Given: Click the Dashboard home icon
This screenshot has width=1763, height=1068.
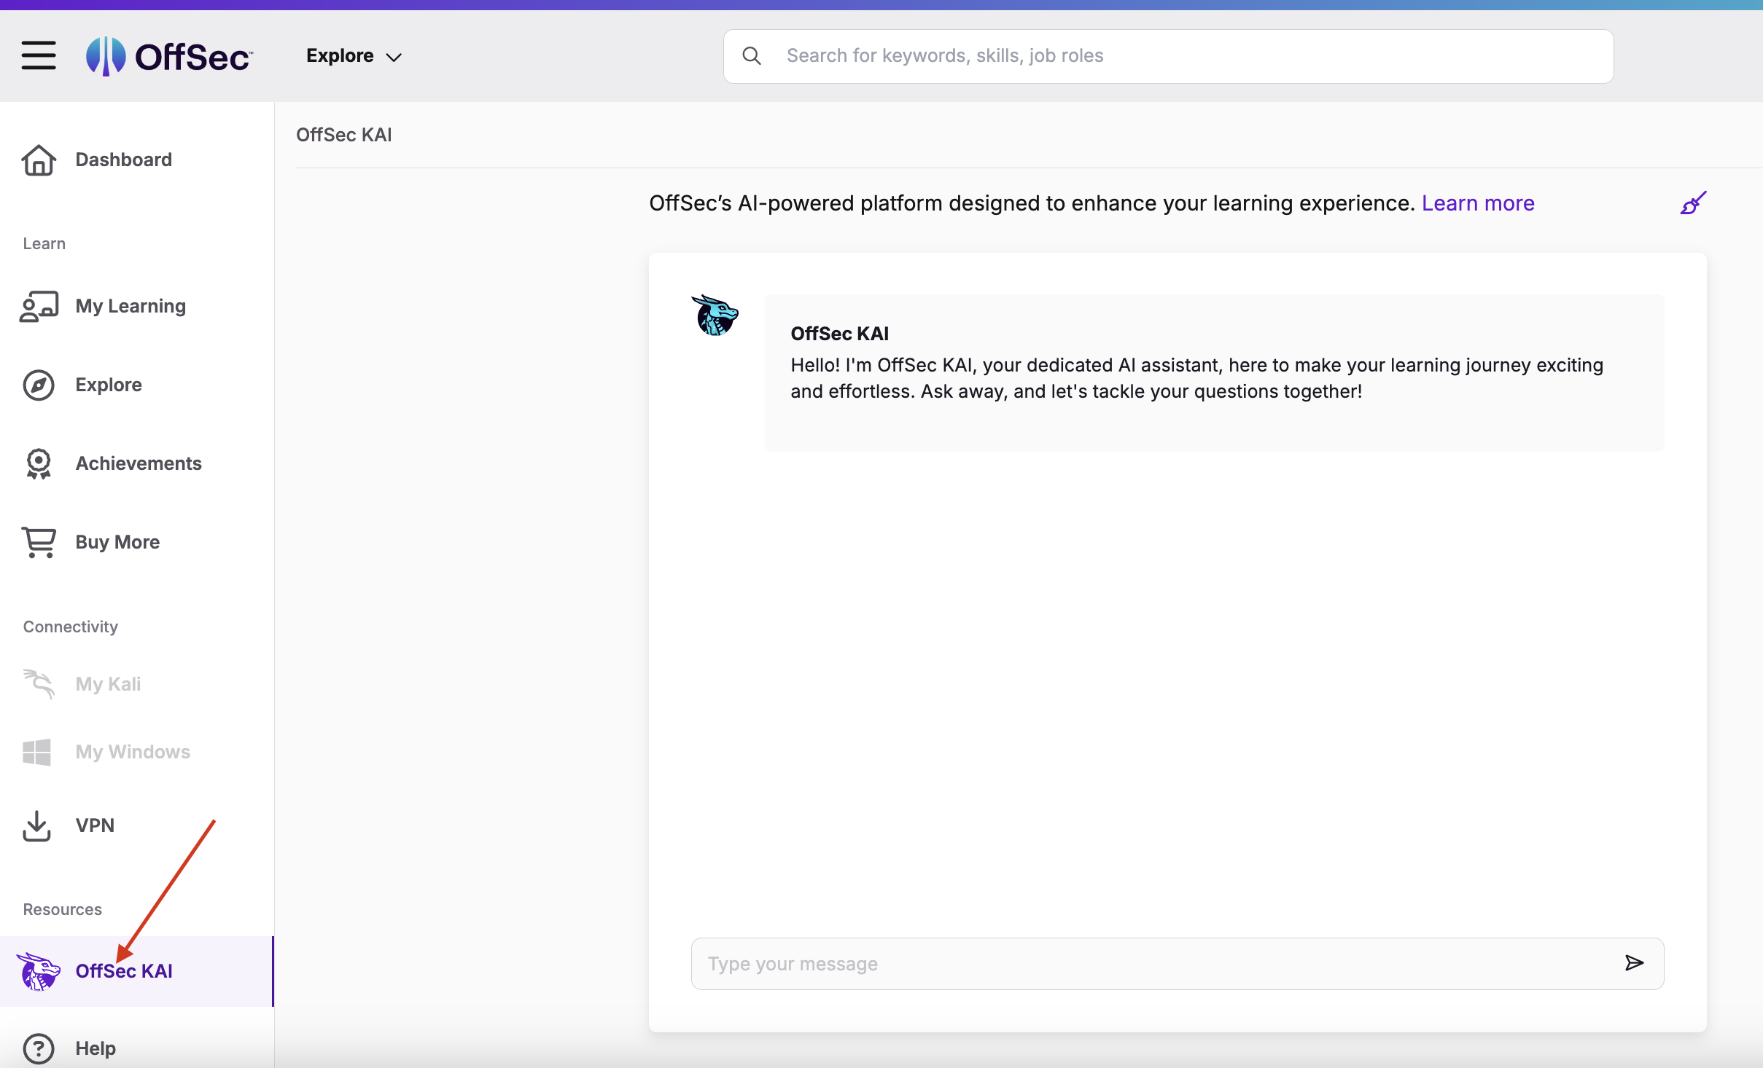Looking at the screenshot, I should (39, 160).
